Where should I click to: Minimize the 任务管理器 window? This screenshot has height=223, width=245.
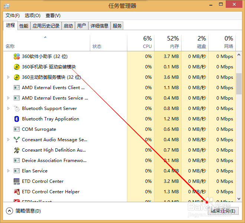click(211, 4)
